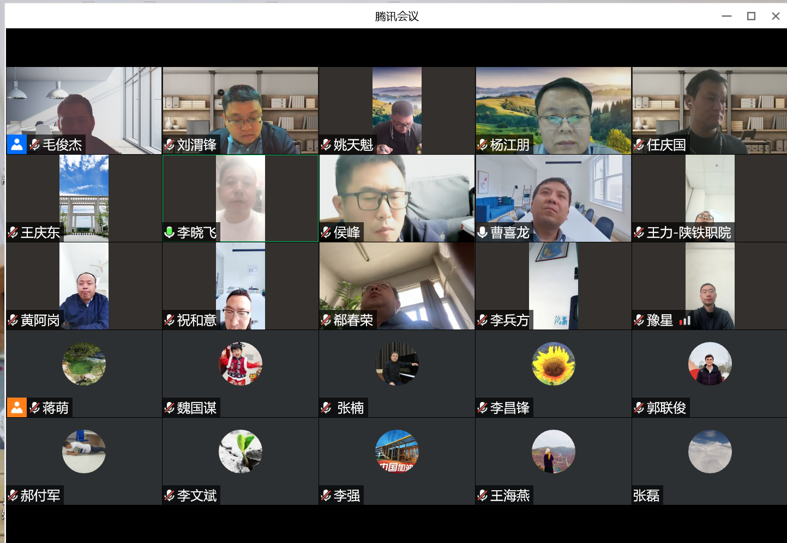Click the muted microphone icon beside 刘渭锋
The image size is (787, 543).
[x=170, y=145]
